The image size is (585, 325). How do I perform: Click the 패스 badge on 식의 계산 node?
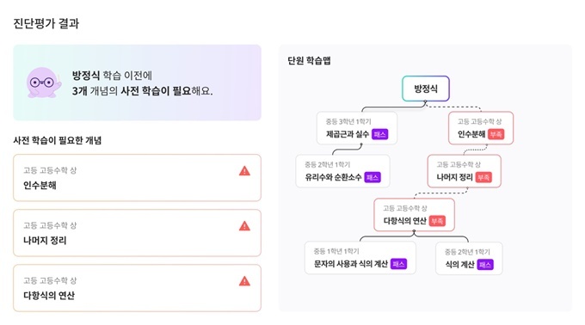(485, 265)
